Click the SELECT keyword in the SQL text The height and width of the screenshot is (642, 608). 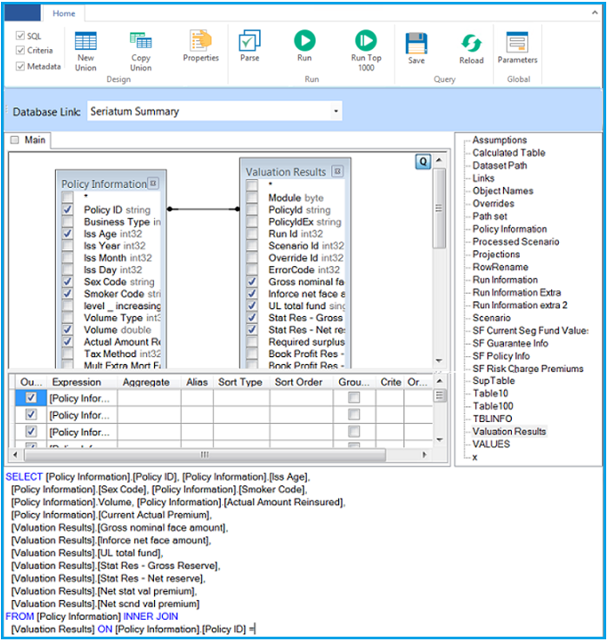24,477
